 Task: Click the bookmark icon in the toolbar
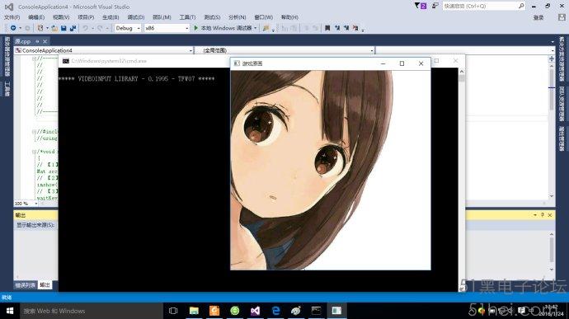click(327, 28)
